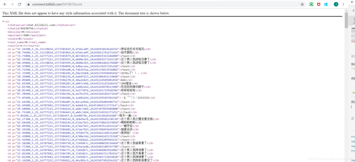Open the J profile avatar
The width and height of the screenshot is (355, 162).
(336, 4)
